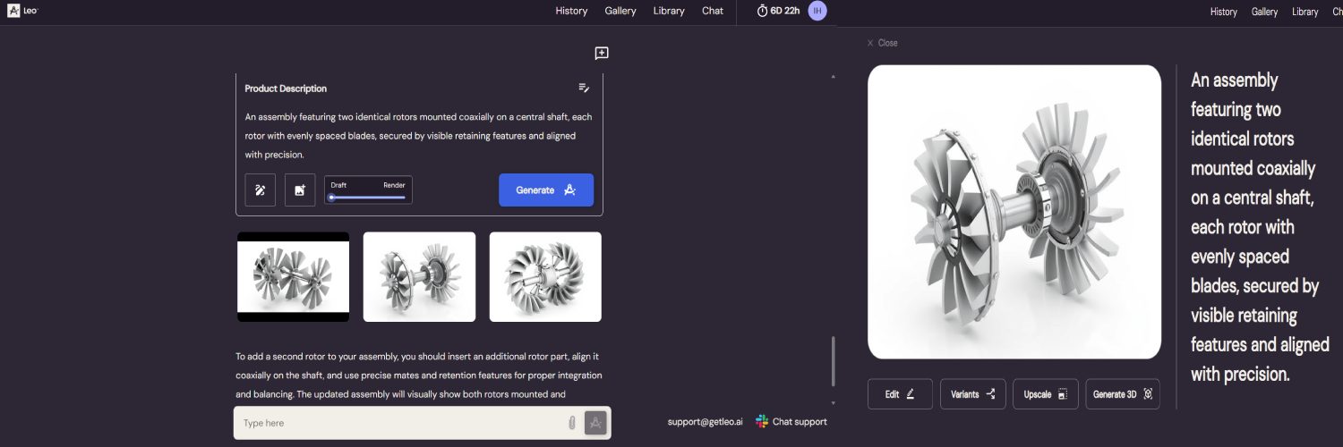Open the History tab in left header
The image size is (1343, 447).
point(571,11)
